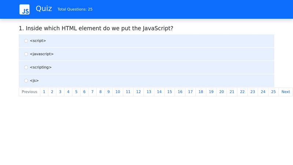Open question 10 from pagination

(118, 92)
